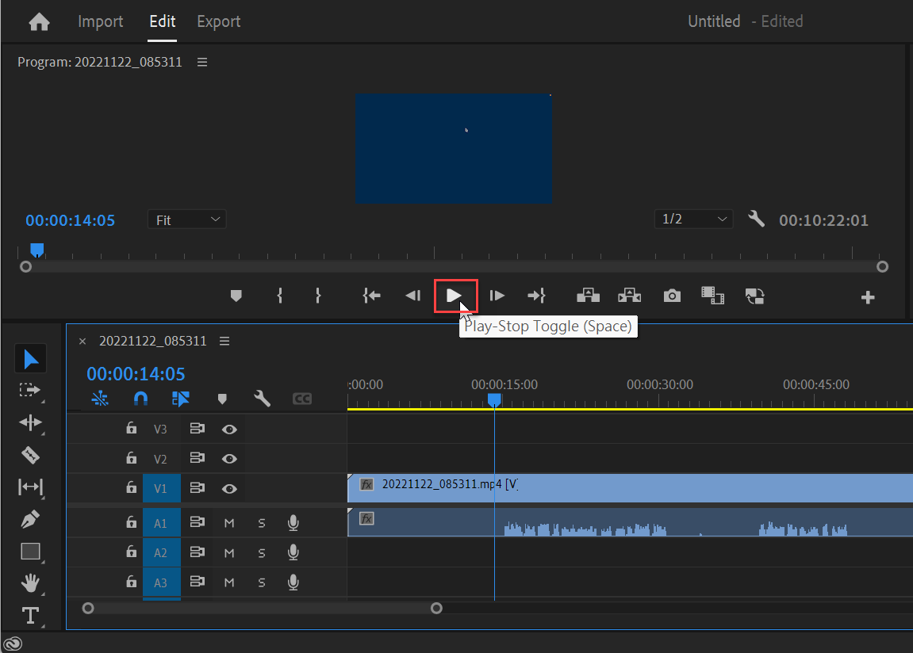The width and height of the screenshot is (913, 653).
Task: Activate the Pen tool
Action: coord(30,519)
